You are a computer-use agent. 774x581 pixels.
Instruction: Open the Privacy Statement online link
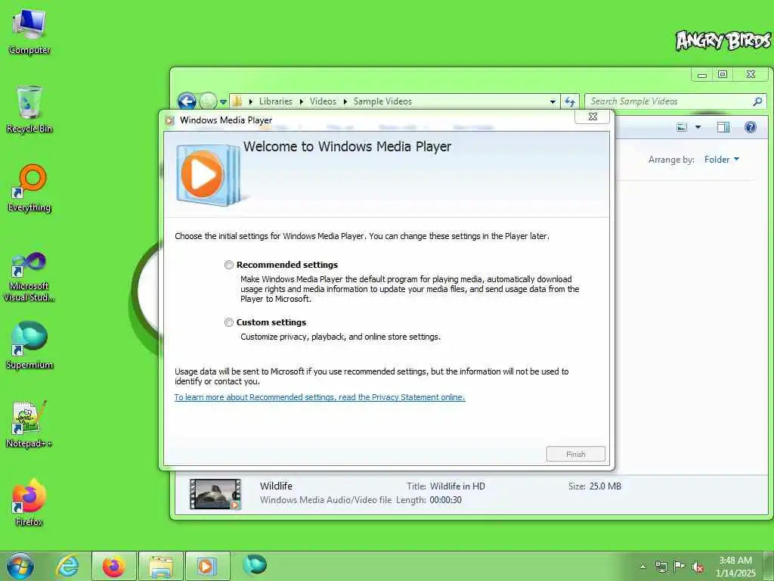click(x=320, y=397)
